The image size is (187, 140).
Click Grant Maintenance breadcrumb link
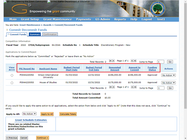30,25
